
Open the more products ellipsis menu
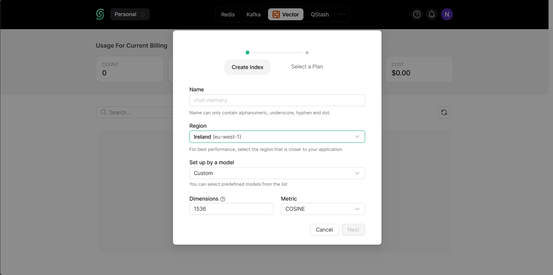click(342, 14)
